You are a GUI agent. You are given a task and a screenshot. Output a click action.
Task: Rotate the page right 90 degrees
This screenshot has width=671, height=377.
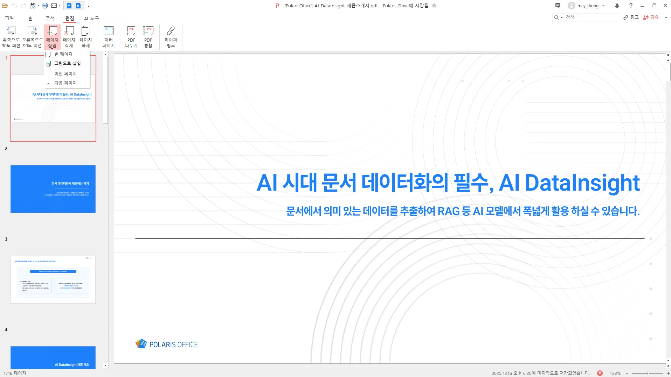click(x=33, y=36)
